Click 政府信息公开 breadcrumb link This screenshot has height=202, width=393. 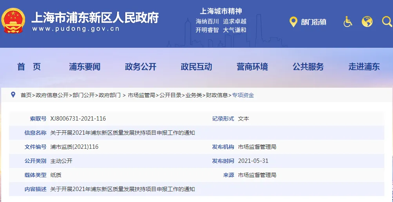(x=52, y=95)
